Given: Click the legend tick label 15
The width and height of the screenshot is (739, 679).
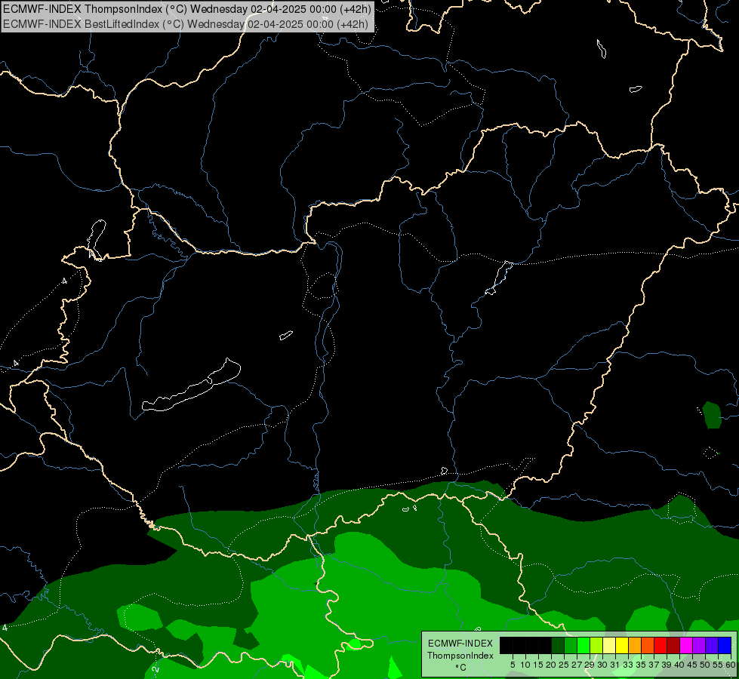Looking at the screenshot, I should coord(538,665).
